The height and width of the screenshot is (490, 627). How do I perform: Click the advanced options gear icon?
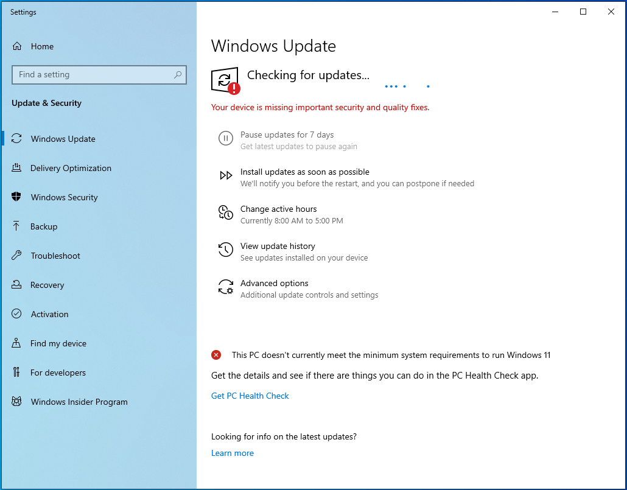click(x=225, y=287)
